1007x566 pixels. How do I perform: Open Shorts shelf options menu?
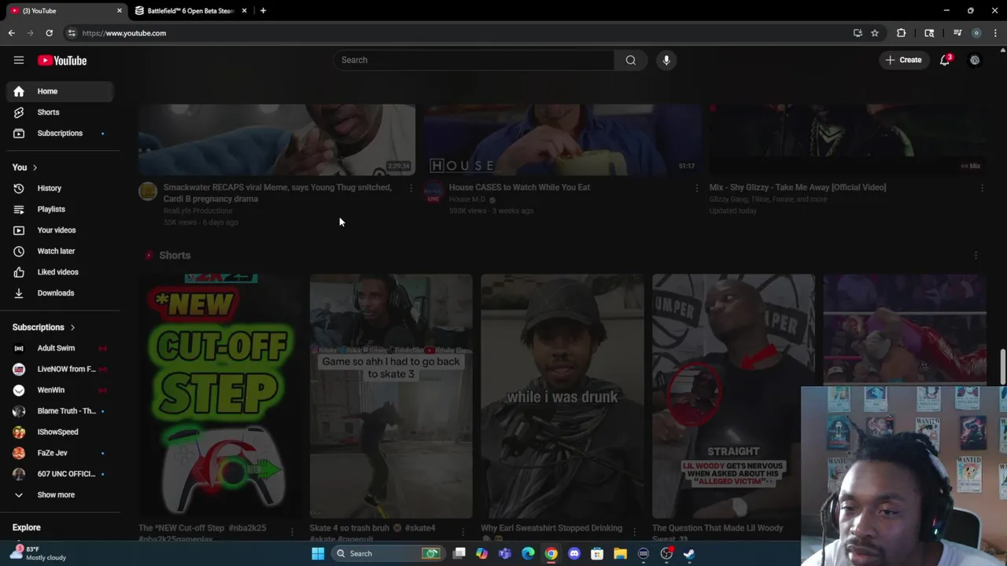pos(976,255)
